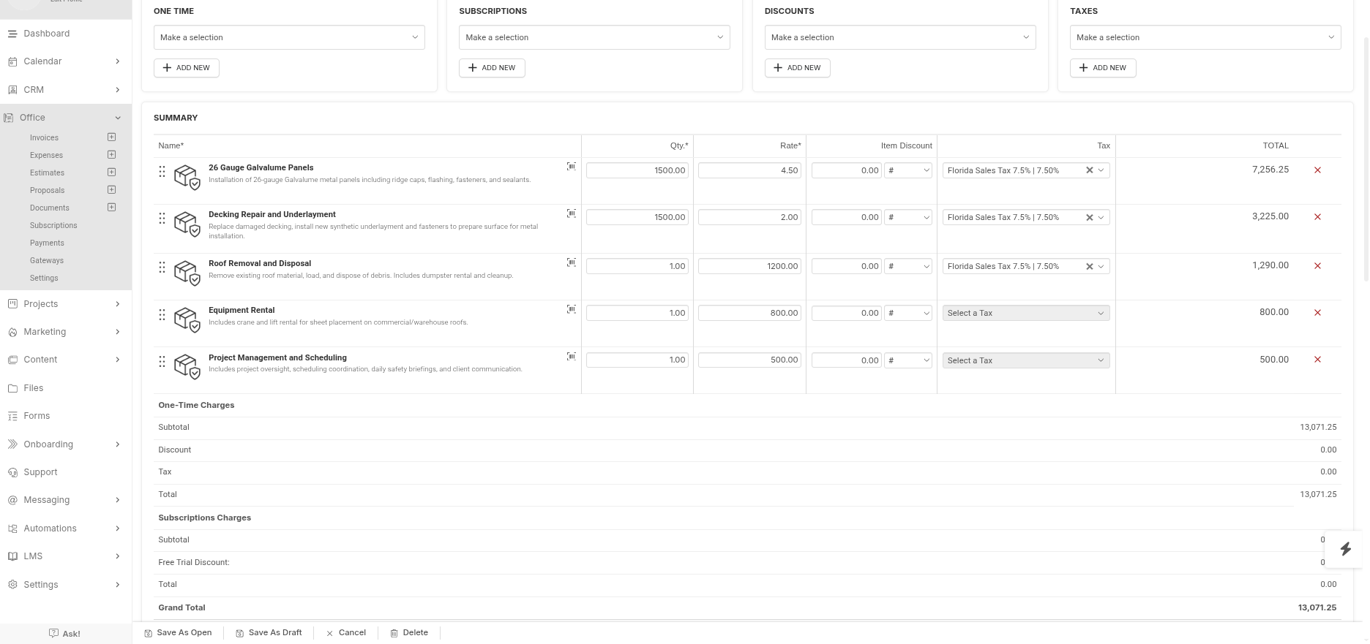1370x644 pixels.
Task: Click drag handle for Roof Removal row
Action: point(162,268)
